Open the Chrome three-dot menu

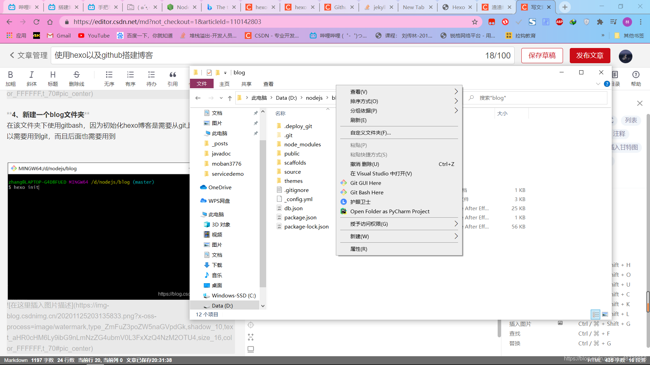coord(641,22)
